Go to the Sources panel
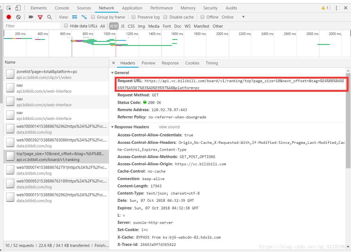351x252 pixels. pos(84,8)
